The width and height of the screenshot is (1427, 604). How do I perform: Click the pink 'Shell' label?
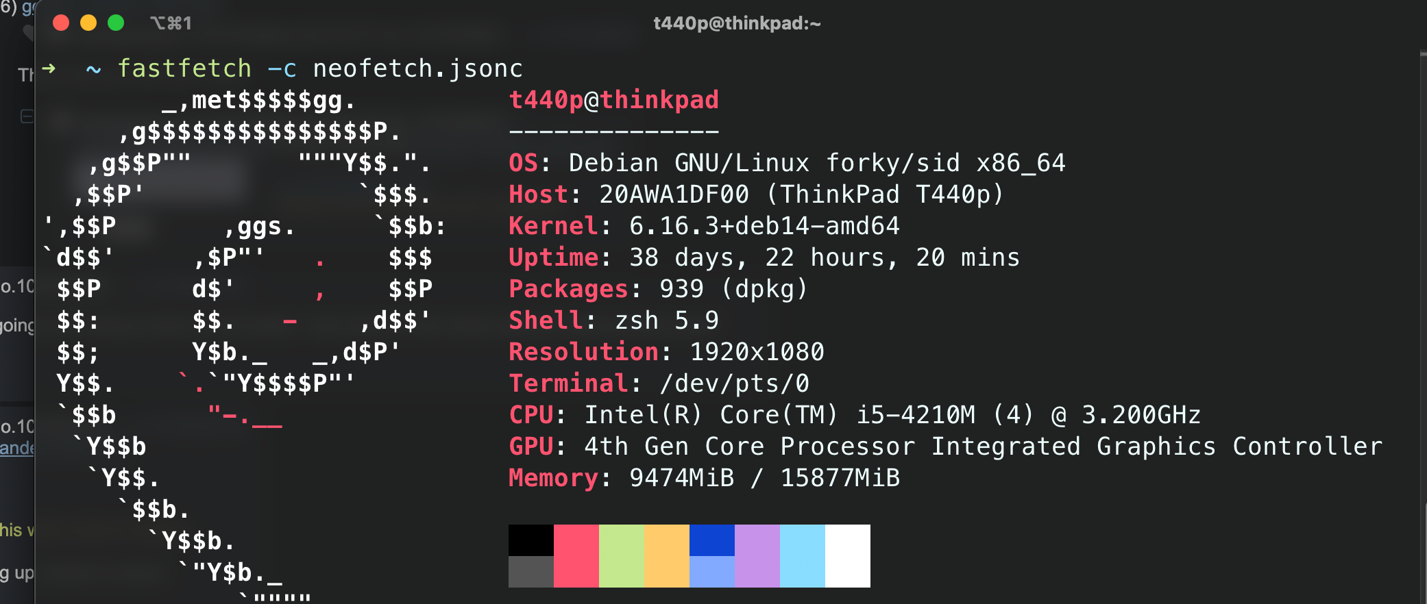pos(546,320)
